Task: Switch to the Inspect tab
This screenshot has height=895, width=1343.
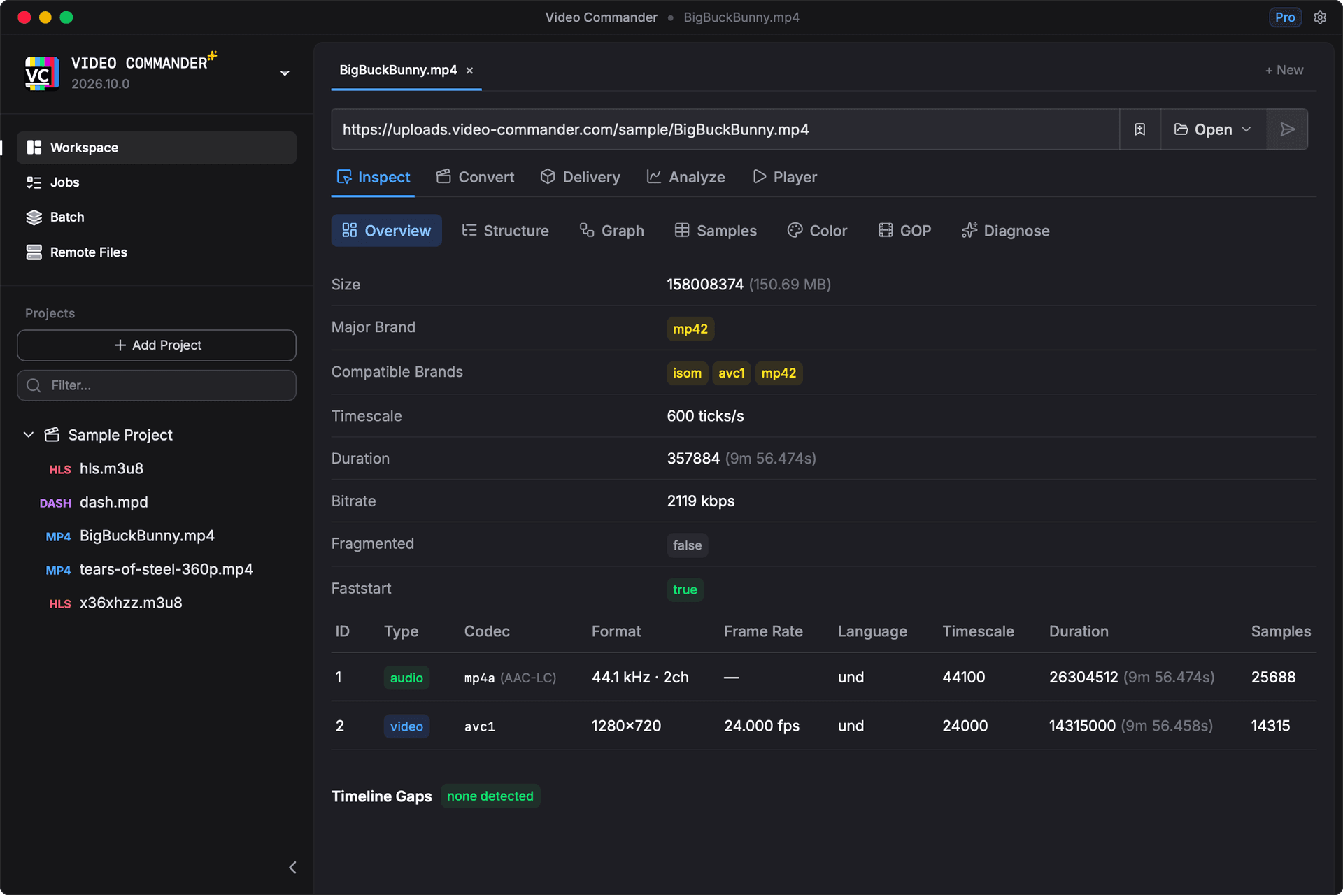Action: 374,178
